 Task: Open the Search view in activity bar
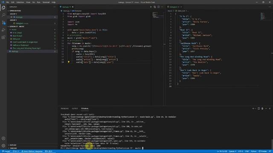pyautogui.click(x=3, y=15)
